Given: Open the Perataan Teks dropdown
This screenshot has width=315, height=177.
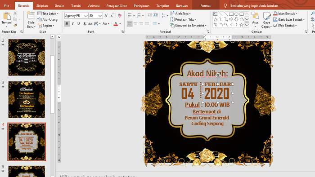Looking at the screenshot, I should (x=183, y=19).
